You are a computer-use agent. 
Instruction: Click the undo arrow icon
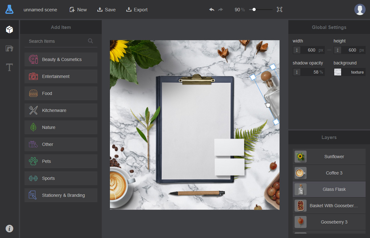click(212, 10)
